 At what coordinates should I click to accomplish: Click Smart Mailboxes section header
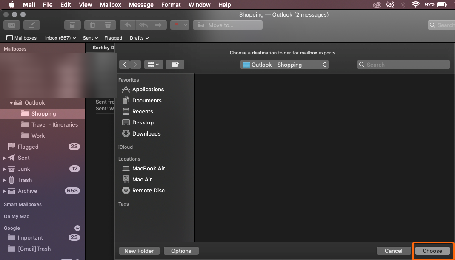tap(23, 204)
